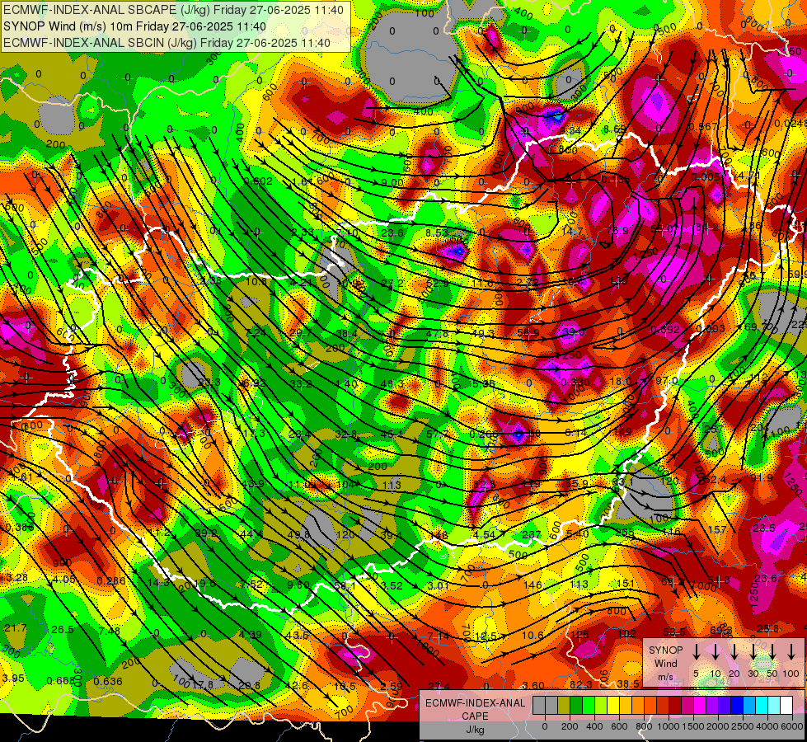Click the 2.59 value on the map
Image resolution: width=807 pixels, height=742 pixels.
pyautogui.click(x=392, y=686)
